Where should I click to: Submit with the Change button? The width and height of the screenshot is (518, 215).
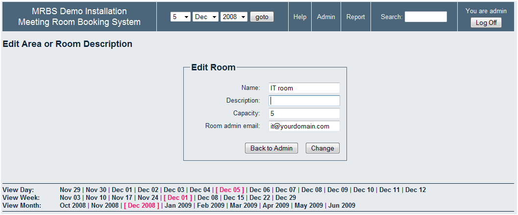322,148
